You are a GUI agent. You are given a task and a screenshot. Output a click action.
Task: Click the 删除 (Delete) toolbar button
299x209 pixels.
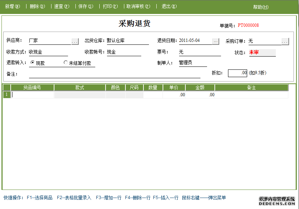click(37, 6)
